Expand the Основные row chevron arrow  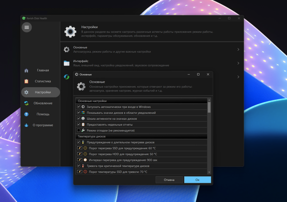pos(238,50)
